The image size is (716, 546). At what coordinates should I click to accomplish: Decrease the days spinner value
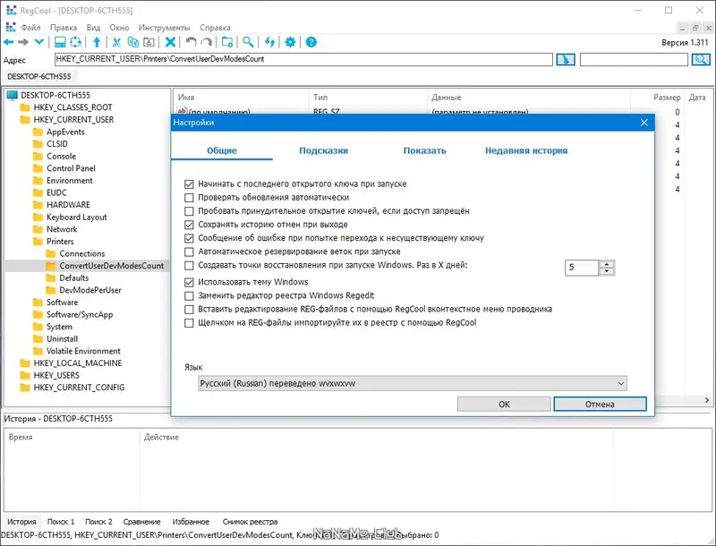[607, 271]
